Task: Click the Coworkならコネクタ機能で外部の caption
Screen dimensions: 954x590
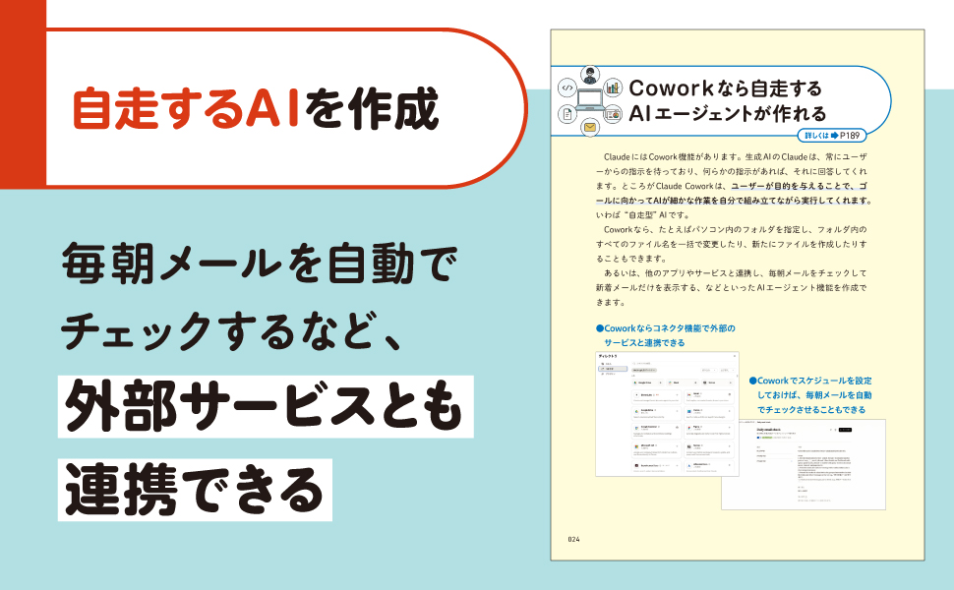Action: click(x=666, y=335)
